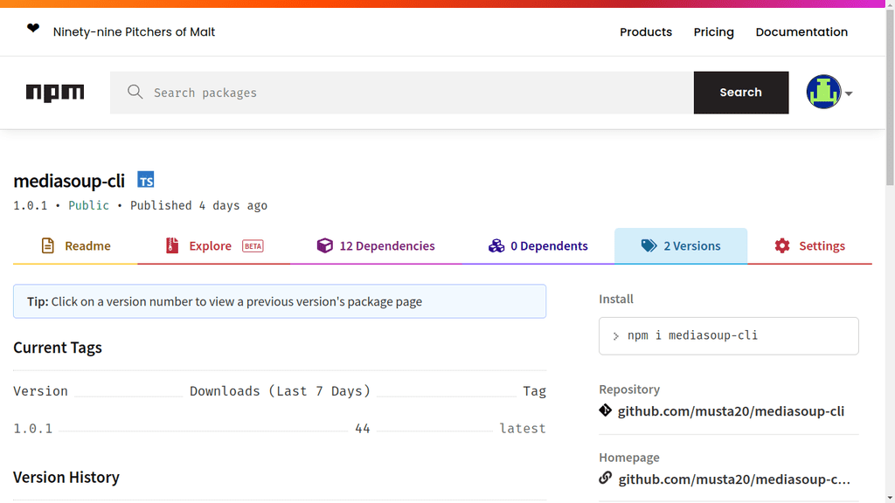The height and width of the screenshot is (503, 895).
Task: Open the Readme tab
Action: coord(75,245)
